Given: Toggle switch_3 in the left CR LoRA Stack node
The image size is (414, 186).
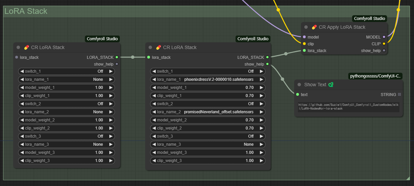Looking at the screenshot, I should coord(66,136).
